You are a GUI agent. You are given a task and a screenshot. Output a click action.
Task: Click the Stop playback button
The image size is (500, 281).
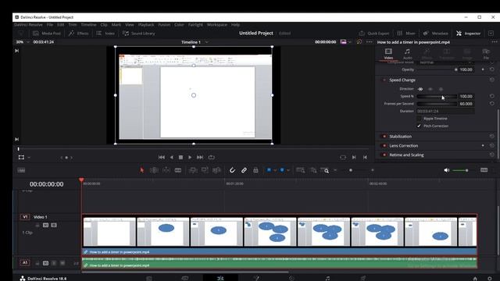pyautogui.click(x=180, y=157)
